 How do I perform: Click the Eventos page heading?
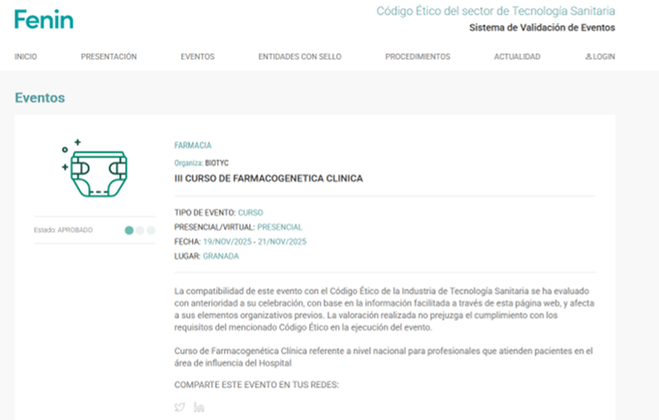point(40,98)
